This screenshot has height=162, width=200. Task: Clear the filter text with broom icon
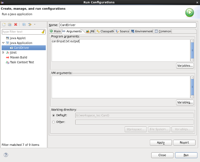pyautogui.click(x=43, y=32)
